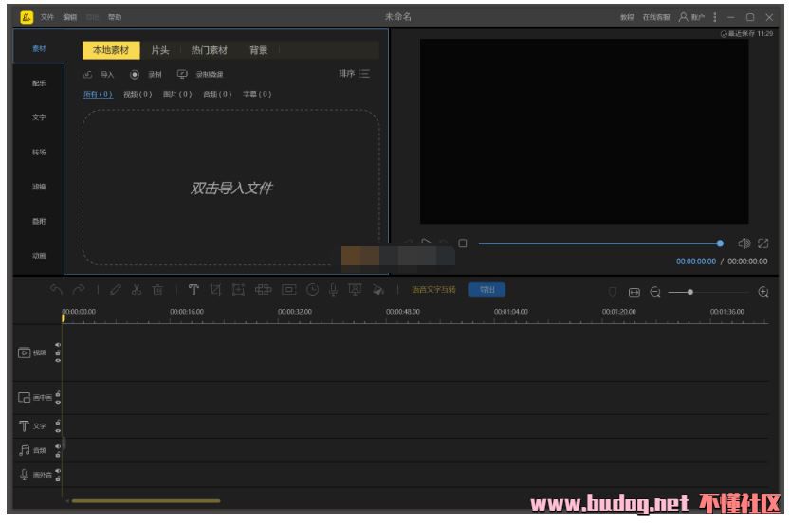
Task: Click 导入 import button with arrow icon
Action: 99,75
